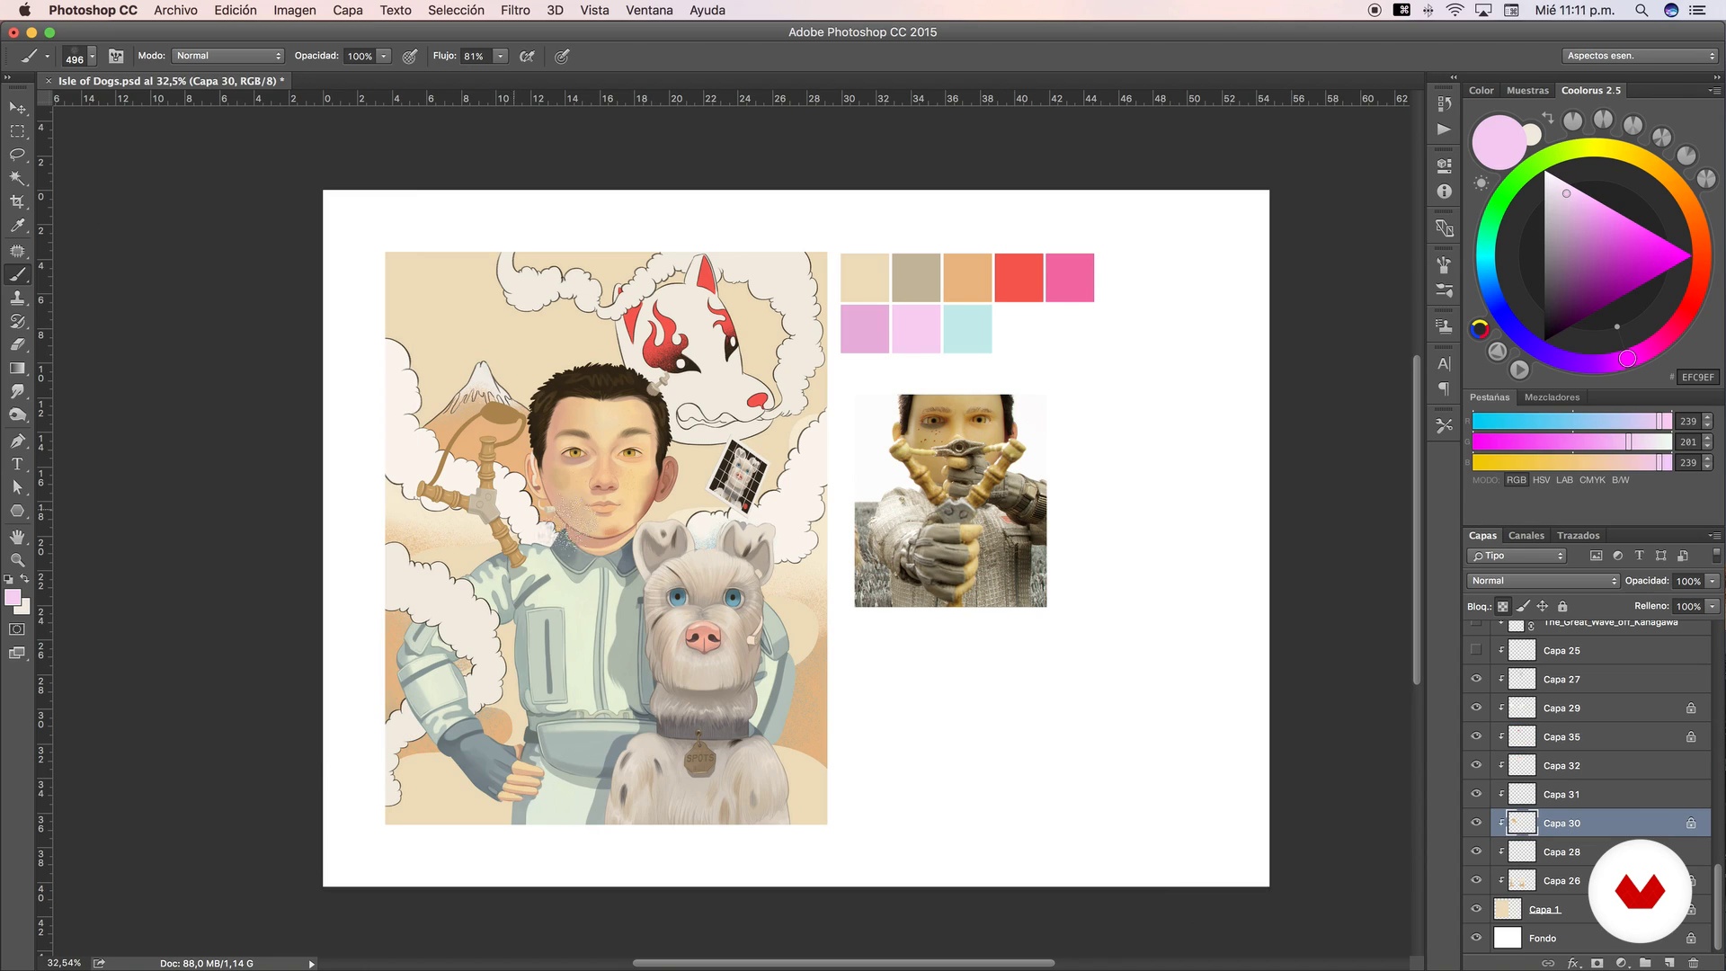Select the Polygon shape tool
1726x971 pixels.
17,511
